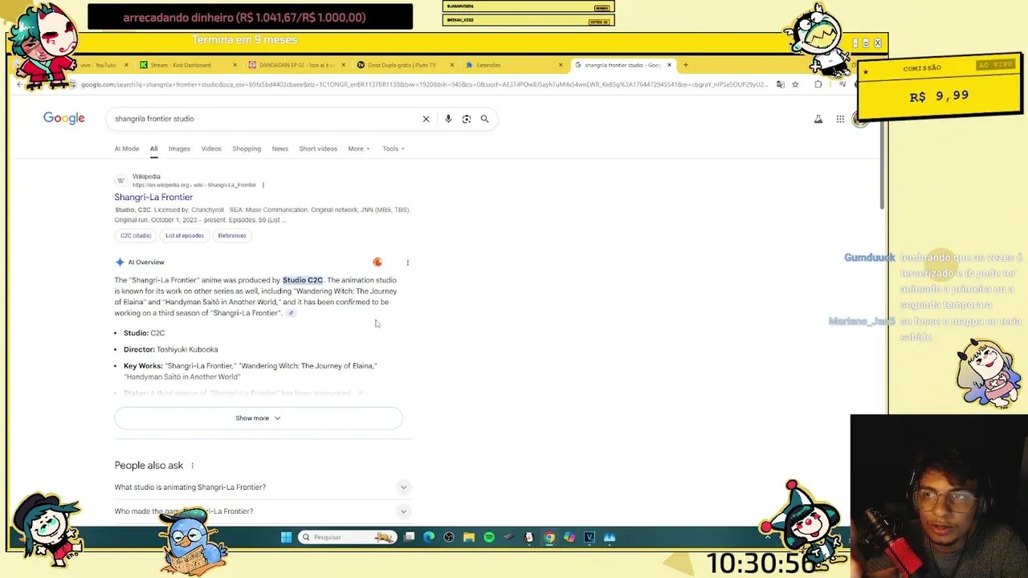This screenshot has width=1028, height=578.
Task: Open Shangri-La Frontier Wikipedia result
Action: (153, 197)
